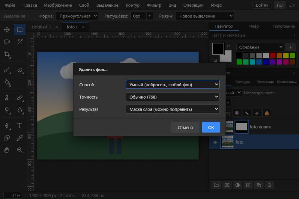
Task: Select the Paint bucket fill tool
Action: point(7,83)
